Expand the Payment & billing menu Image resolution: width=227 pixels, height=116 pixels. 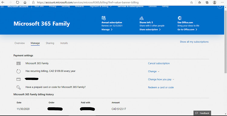[100, 6]
